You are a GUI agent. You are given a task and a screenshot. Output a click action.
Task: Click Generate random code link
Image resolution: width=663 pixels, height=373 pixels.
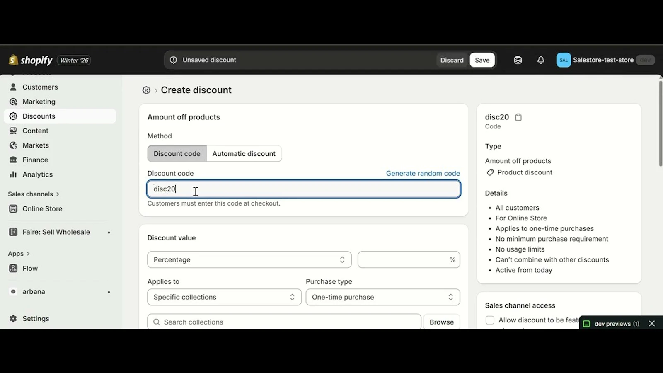click(x=423, y=173)
